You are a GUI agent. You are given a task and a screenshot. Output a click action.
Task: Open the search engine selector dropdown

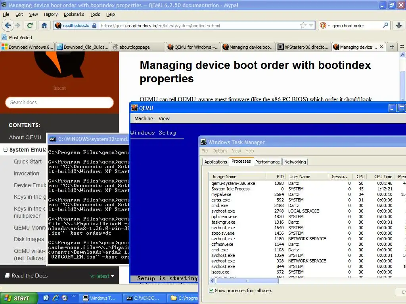[x=329, y=26]
